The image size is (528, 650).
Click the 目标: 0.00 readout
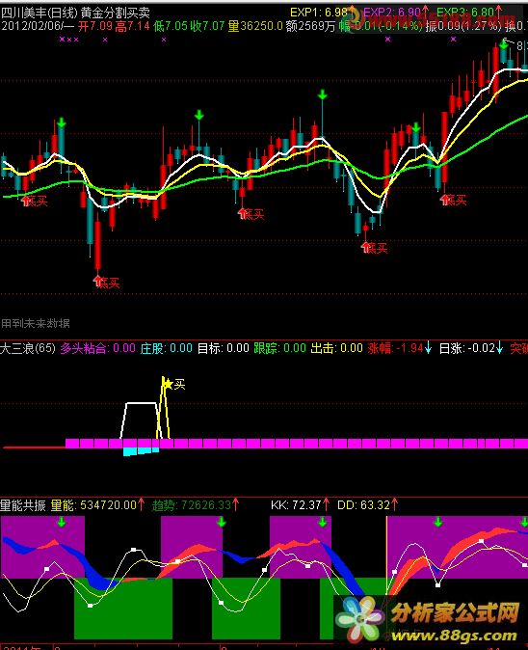[x=223, y=348]
